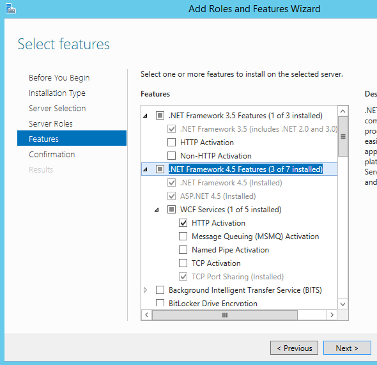Toggle .NET Framework 3.5 Features checkbox

160,116
